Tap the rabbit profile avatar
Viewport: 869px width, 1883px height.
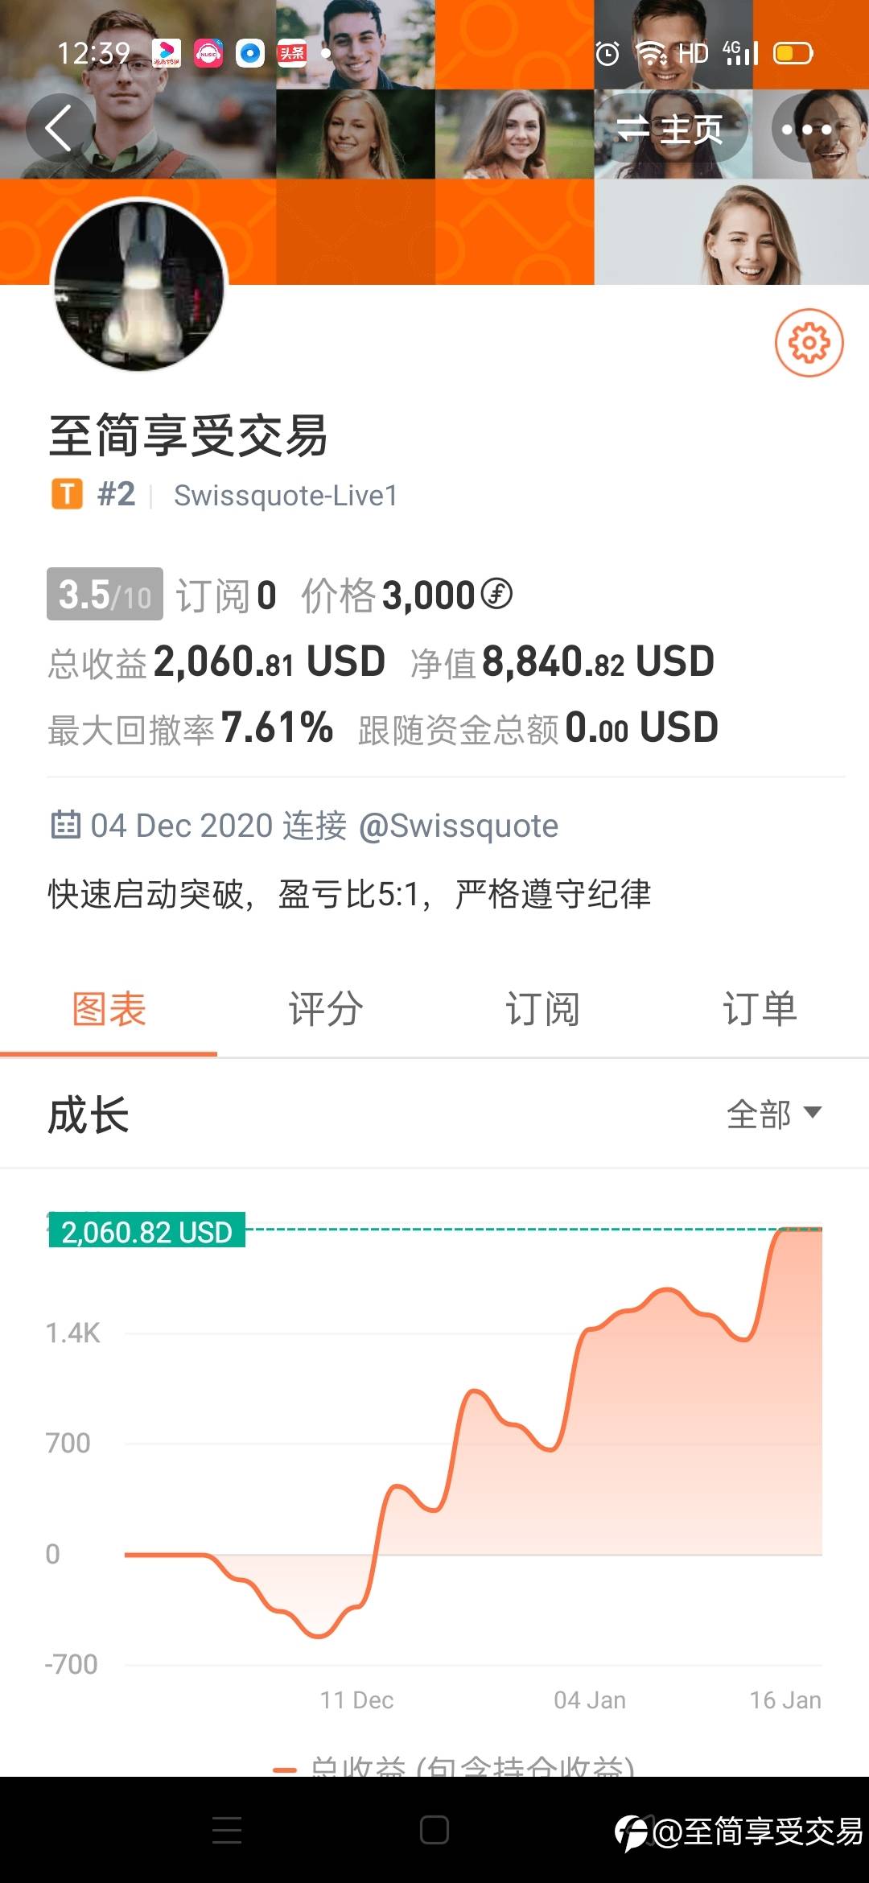(x=140, y=286)
